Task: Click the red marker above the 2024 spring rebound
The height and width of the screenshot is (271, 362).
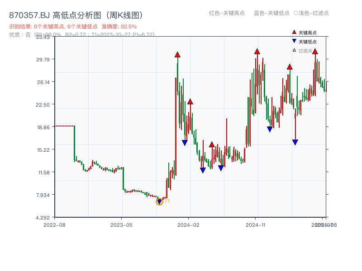Action: 211,145
